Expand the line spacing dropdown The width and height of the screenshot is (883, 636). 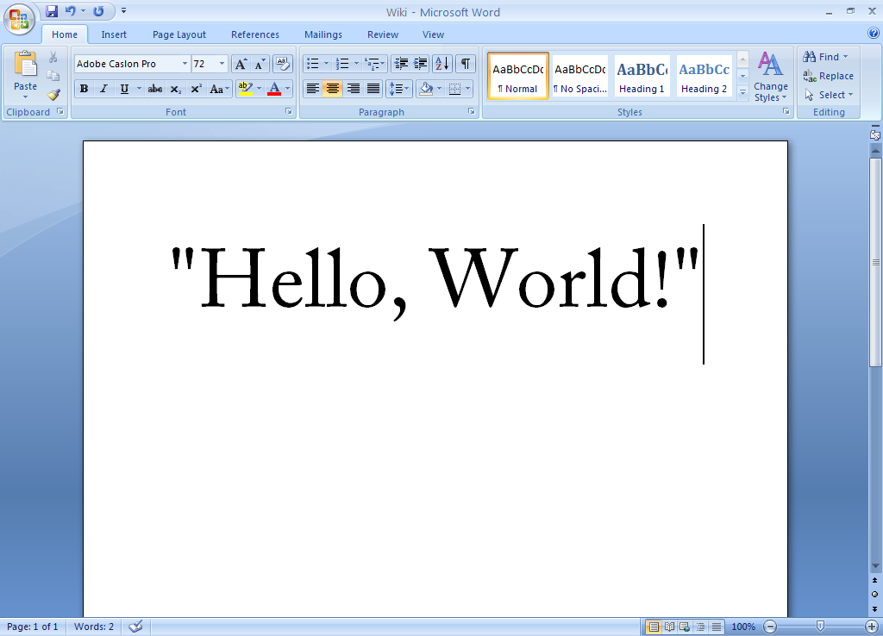[x=407, y=89]
